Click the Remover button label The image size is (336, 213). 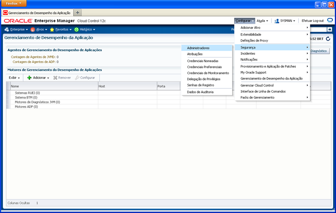pos(64,78)
